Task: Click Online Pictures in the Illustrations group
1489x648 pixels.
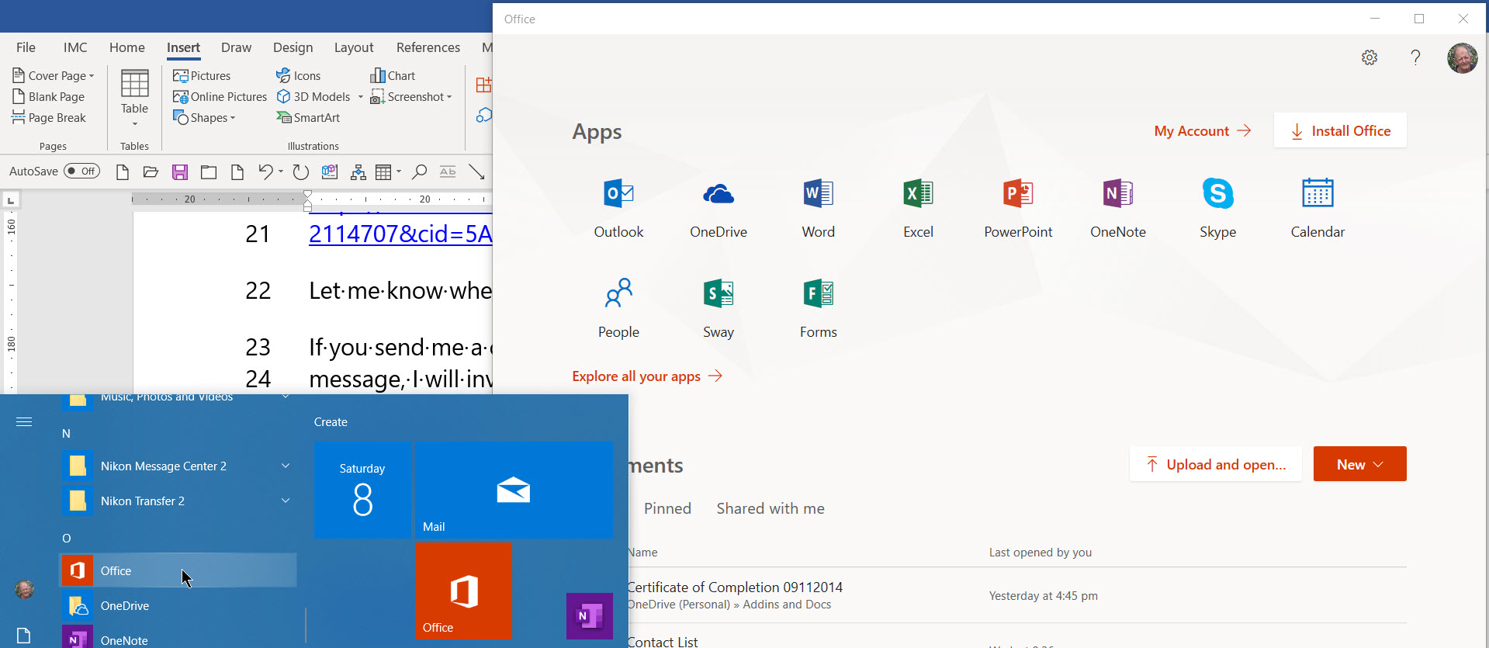Action: 220,96
